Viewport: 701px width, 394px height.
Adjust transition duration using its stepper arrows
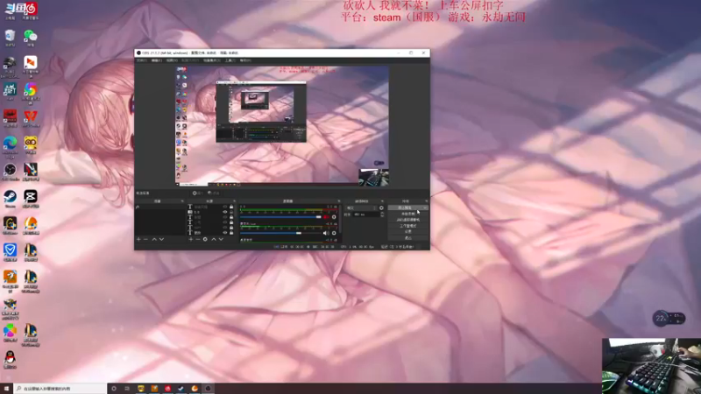tap(382, 215)
